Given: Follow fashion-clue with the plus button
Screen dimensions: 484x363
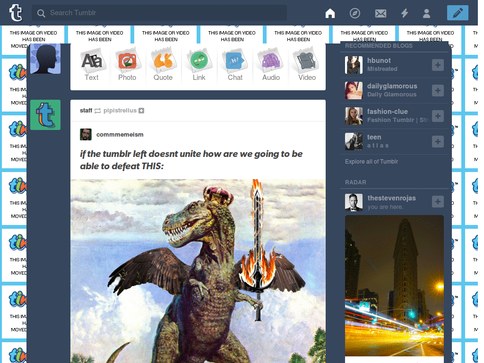Looking at the screenshot, I should pos(438,116).
